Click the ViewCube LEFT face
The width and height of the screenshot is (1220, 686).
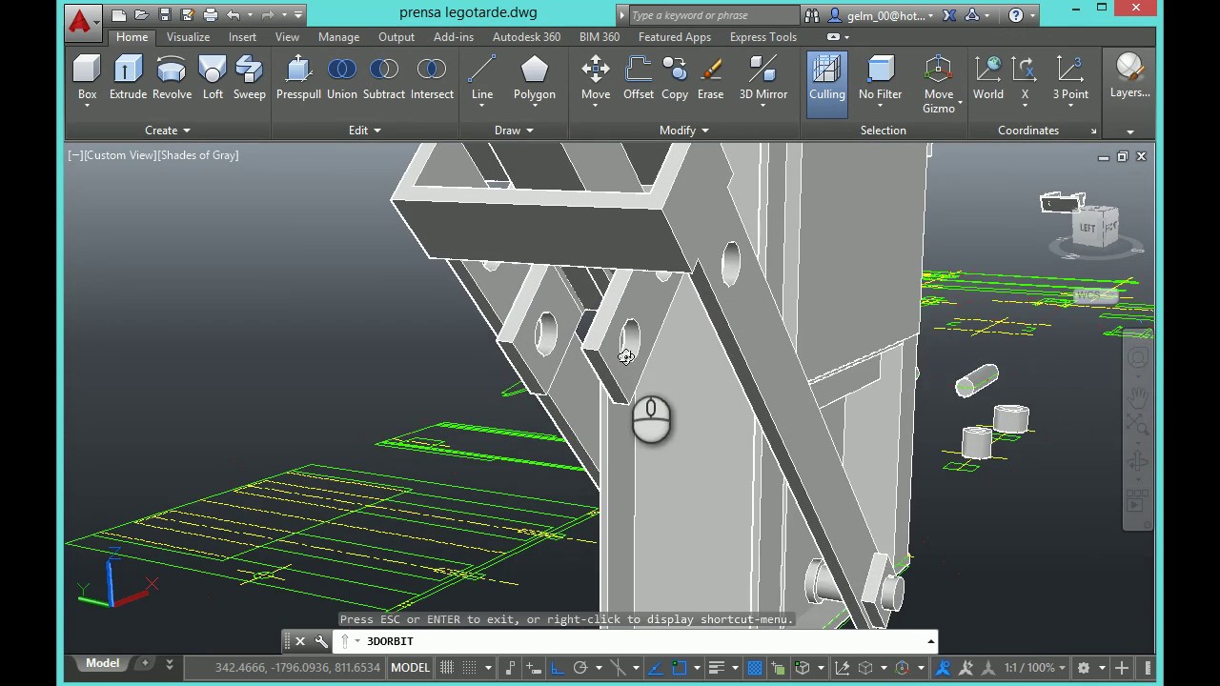[x=1088, y=228]
